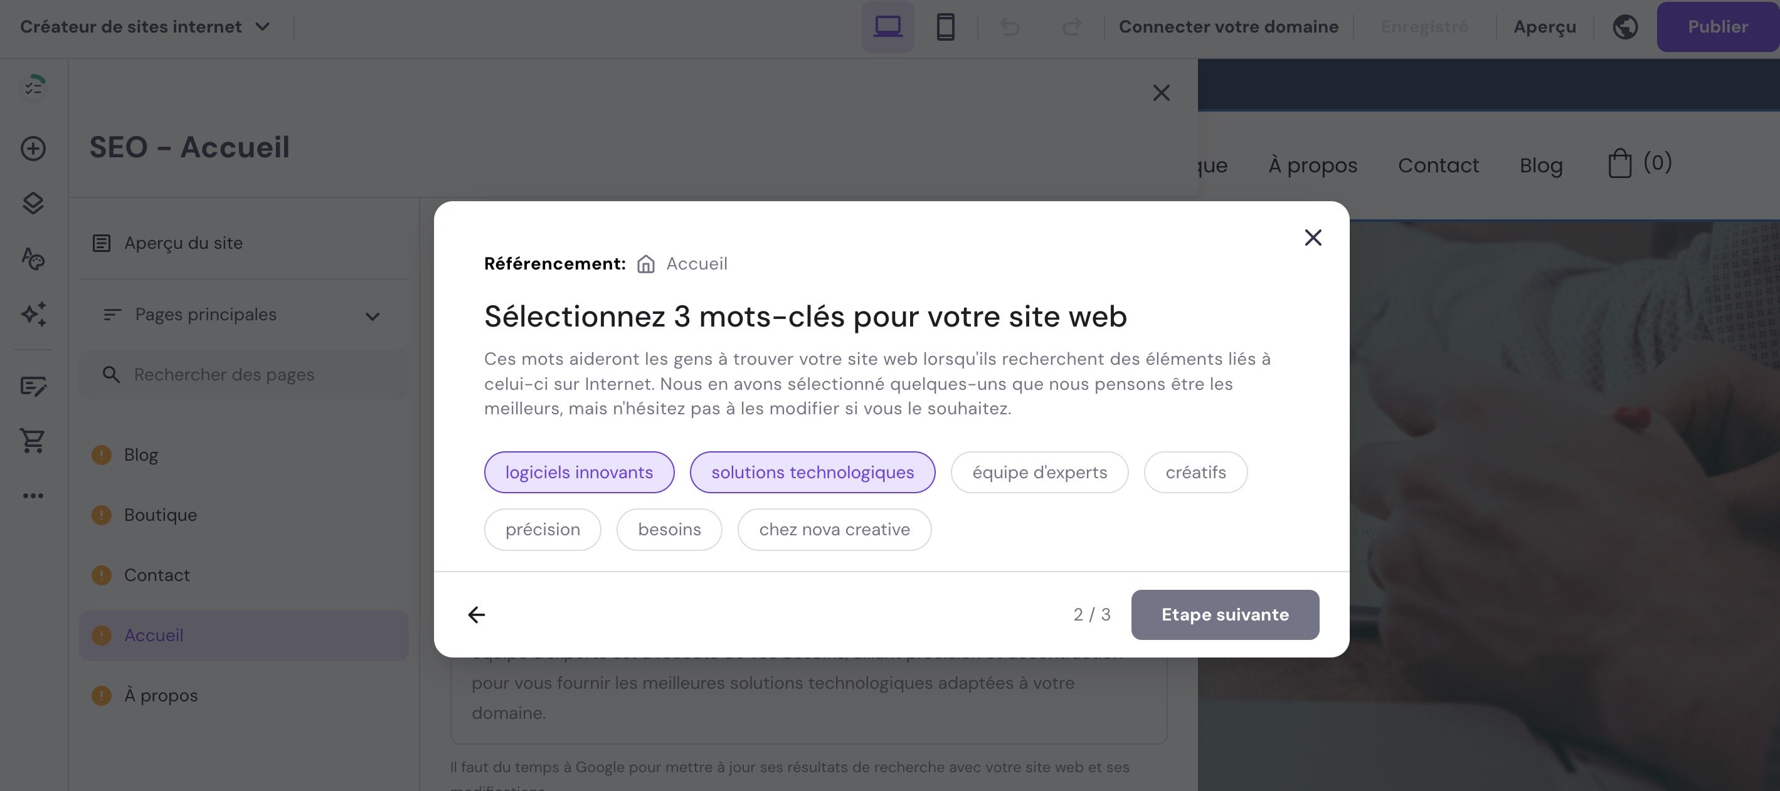Image resolution: width=1780 pixels, height=791 pixels.
Task: Switch to mobile preview mode
Action: click(x=946, y=26)
